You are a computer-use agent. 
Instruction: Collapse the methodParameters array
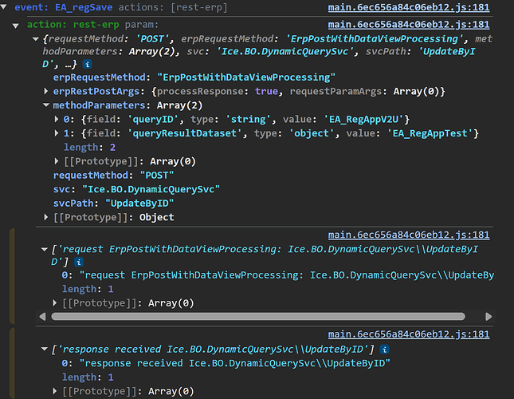click(x=46, y=105)
